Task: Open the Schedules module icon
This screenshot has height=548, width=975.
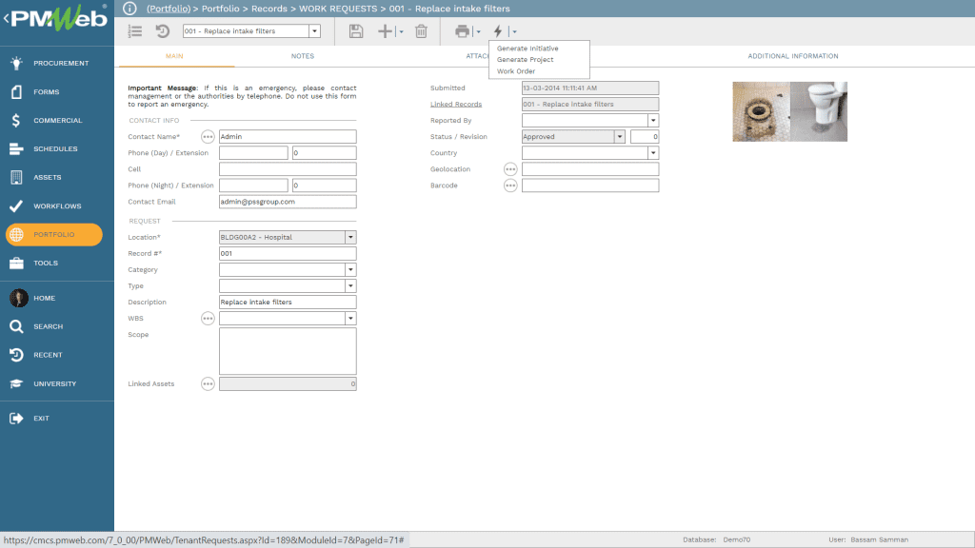Action: point(16,148)
